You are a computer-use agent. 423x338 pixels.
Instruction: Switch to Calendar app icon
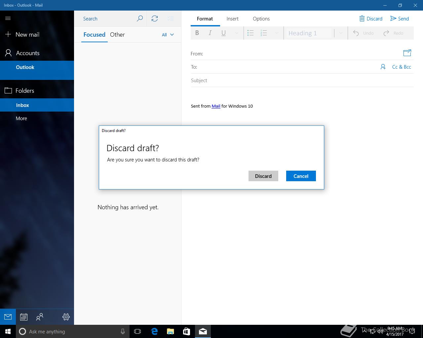[24, 317]
